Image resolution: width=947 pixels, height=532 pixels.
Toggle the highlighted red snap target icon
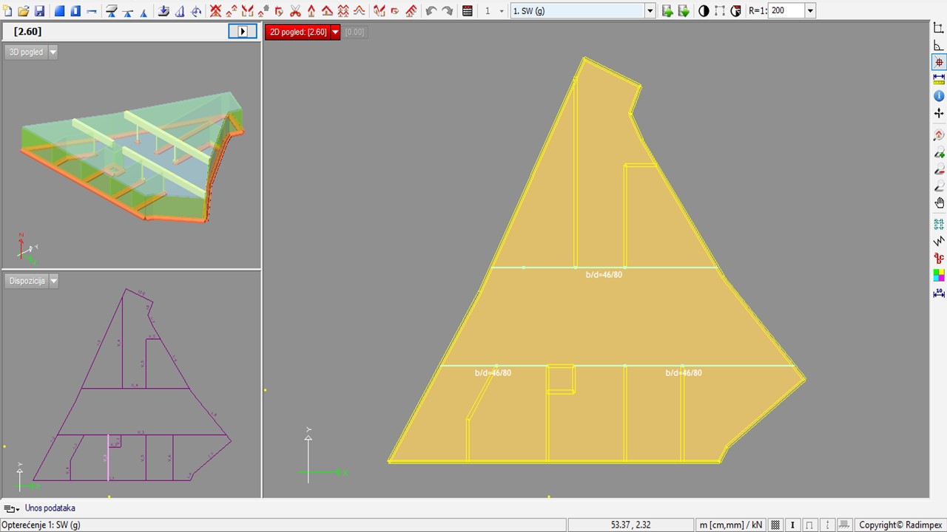(939, 63)
